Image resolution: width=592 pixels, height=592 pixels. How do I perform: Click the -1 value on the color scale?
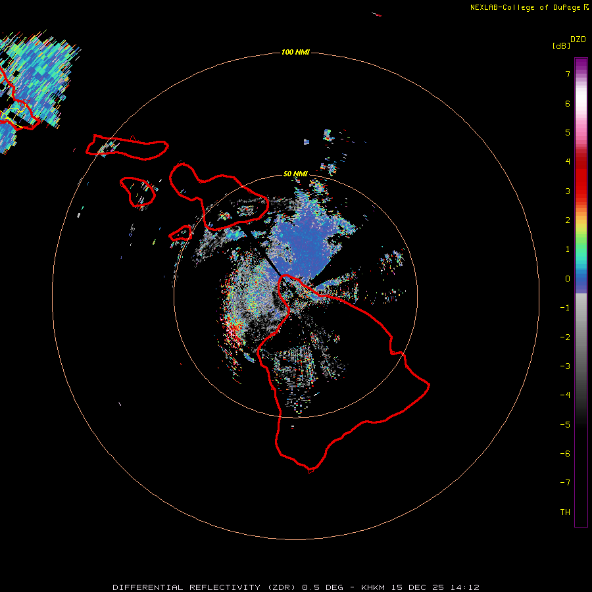[565, 308]
